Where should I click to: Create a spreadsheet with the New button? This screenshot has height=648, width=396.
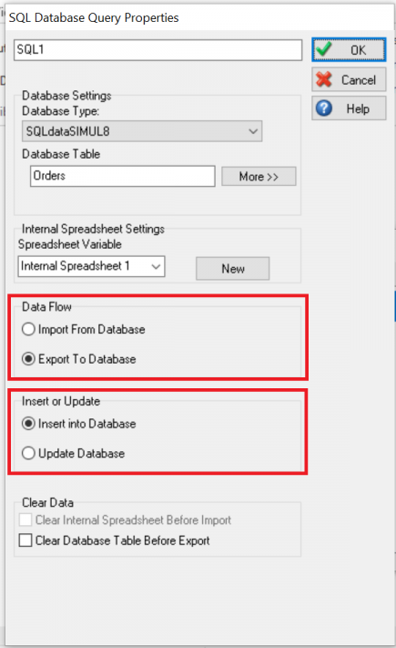click(x=232, y=269)
